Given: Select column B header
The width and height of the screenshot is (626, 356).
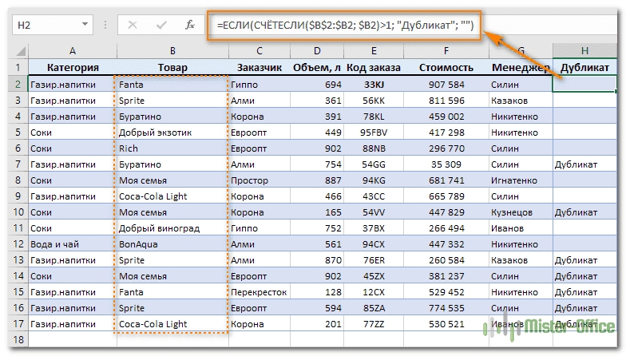Looking at the screenshot, I should [172, 52].
